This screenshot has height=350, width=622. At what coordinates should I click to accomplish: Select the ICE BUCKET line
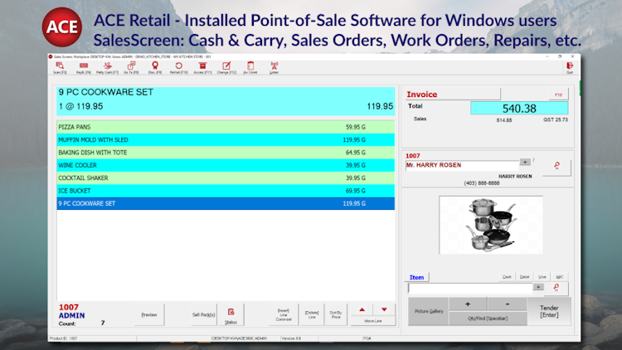[x=226, y=191]
